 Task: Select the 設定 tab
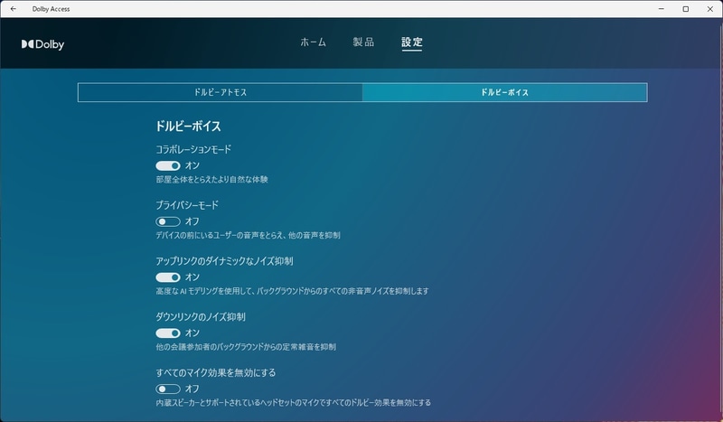[412, 42]
